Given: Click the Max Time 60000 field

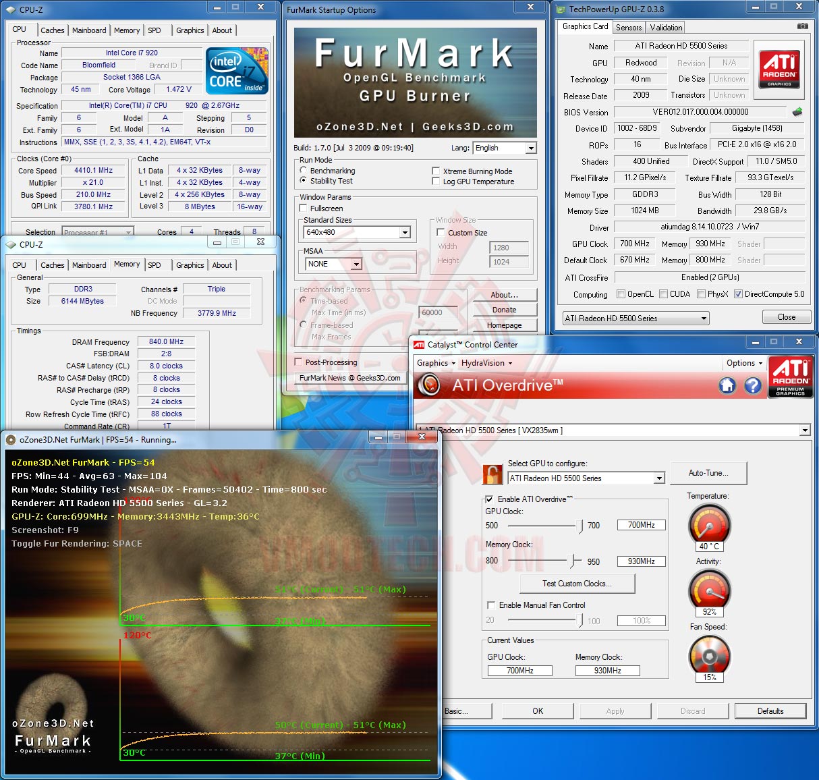Looking at the screenshot, I should (x=438, y=312).
